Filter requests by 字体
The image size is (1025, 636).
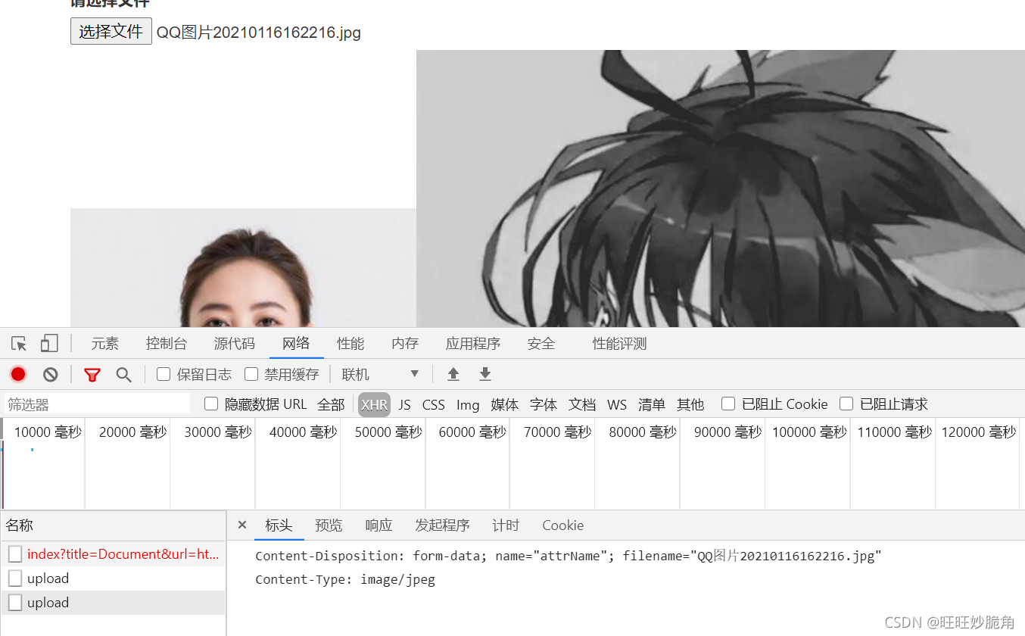[x=544, y=404]
